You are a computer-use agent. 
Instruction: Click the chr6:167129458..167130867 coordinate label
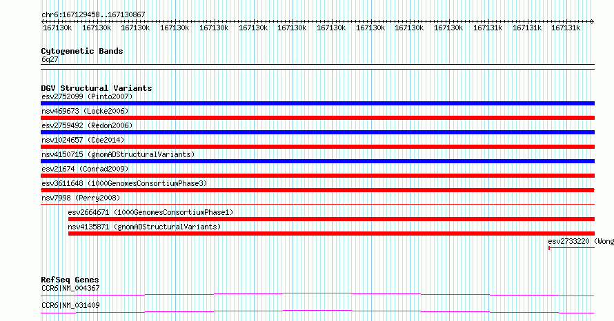pos(93,14)
